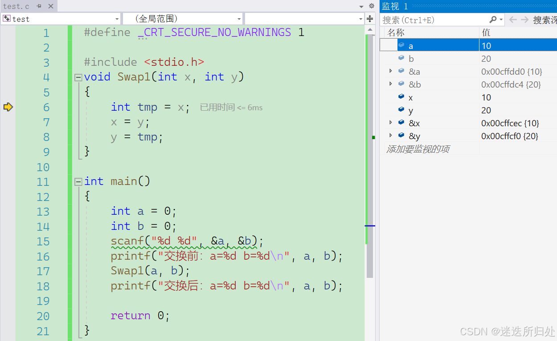This screenshot has height=341, width=557.
Task: Click the variable icon next to x
Action: pos(401,97)
